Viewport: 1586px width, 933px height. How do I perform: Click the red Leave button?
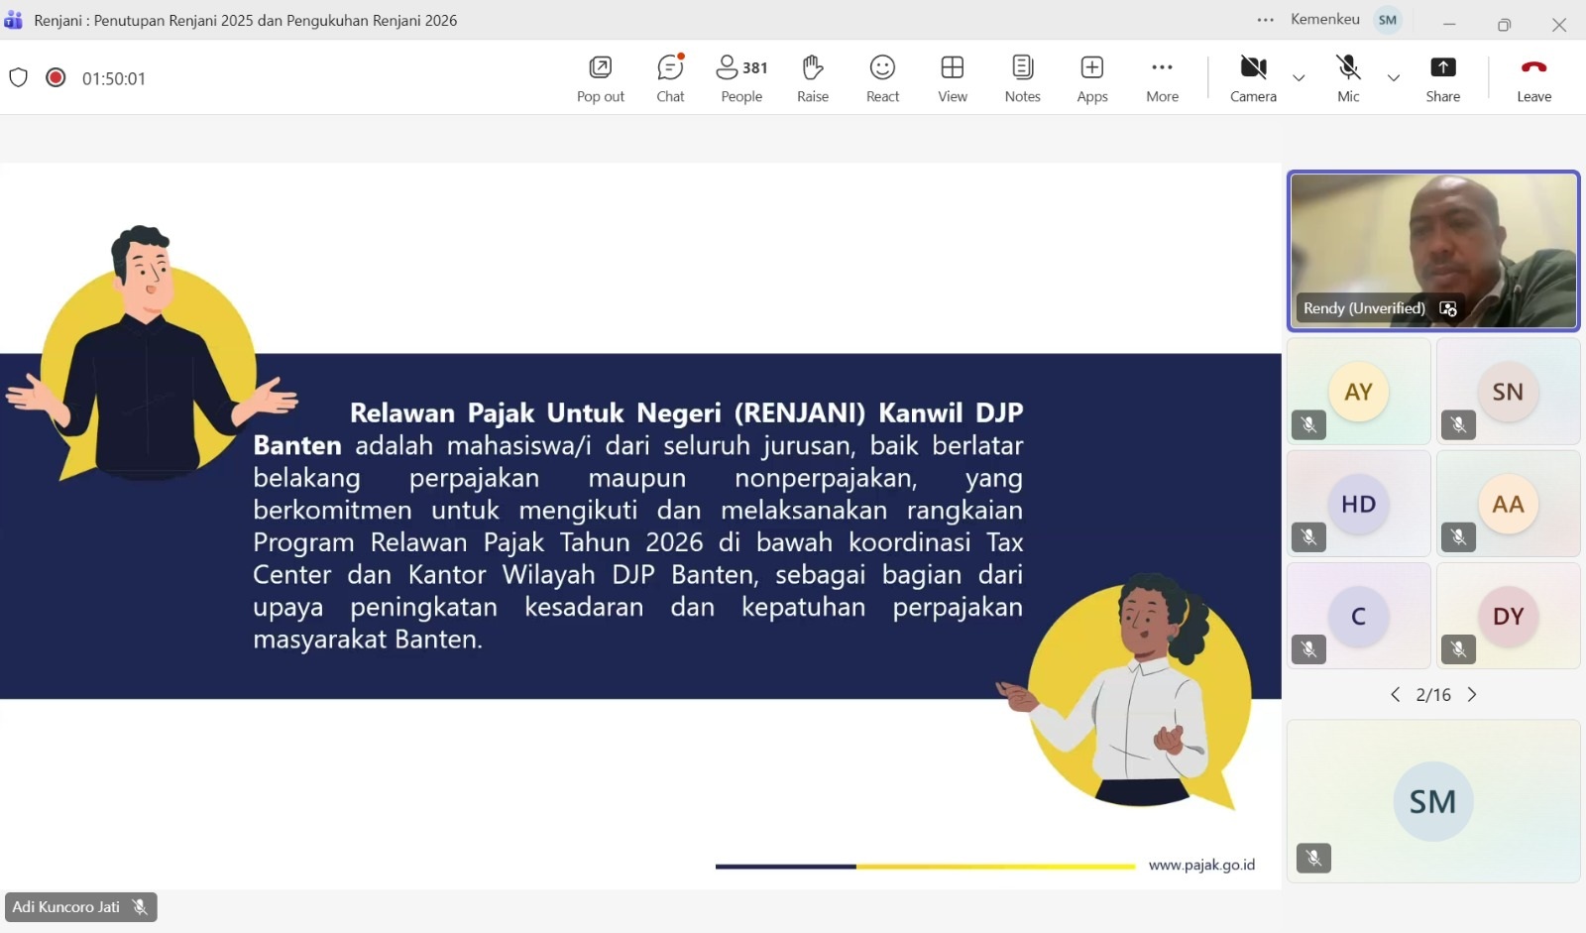pos(1534,77)
